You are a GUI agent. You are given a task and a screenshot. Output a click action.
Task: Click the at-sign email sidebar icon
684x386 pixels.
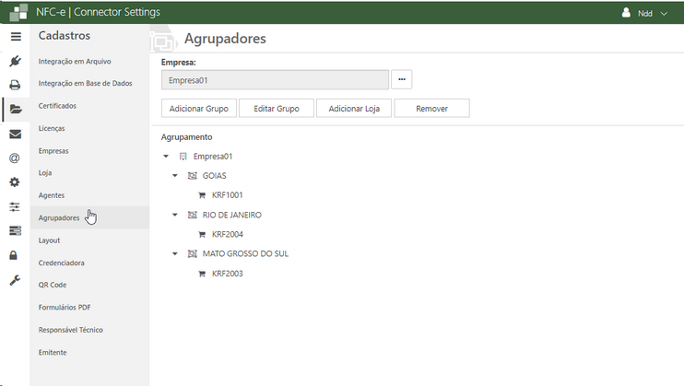[x=15, y=158]
